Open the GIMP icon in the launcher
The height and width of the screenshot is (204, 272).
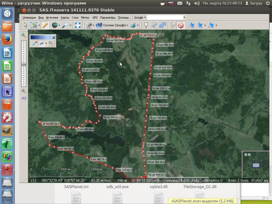click(7, 131)
